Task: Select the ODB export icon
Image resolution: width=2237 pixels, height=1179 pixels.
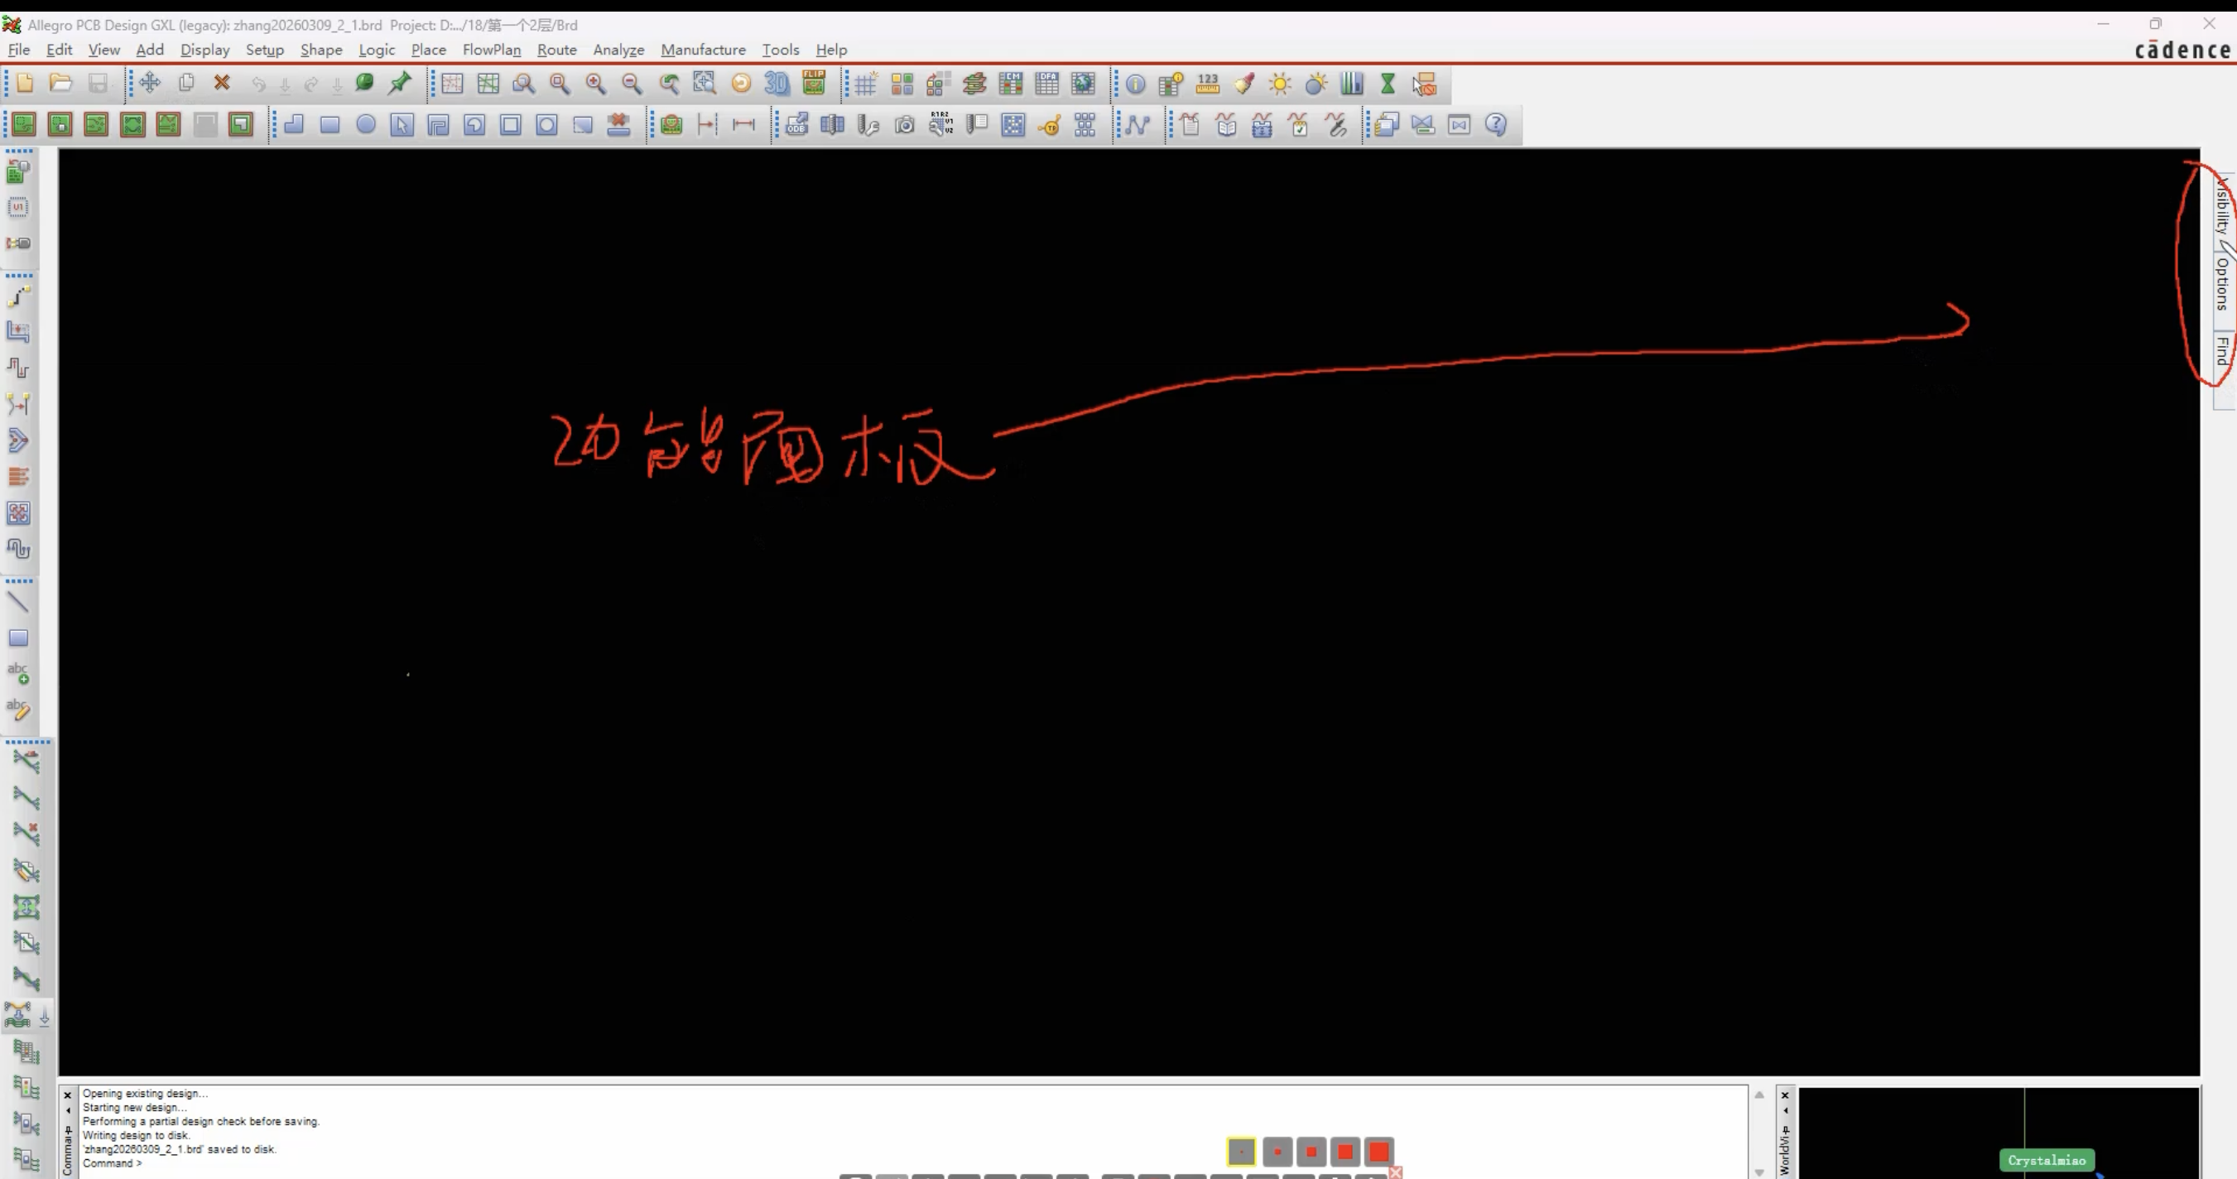Action: [796, 124]
